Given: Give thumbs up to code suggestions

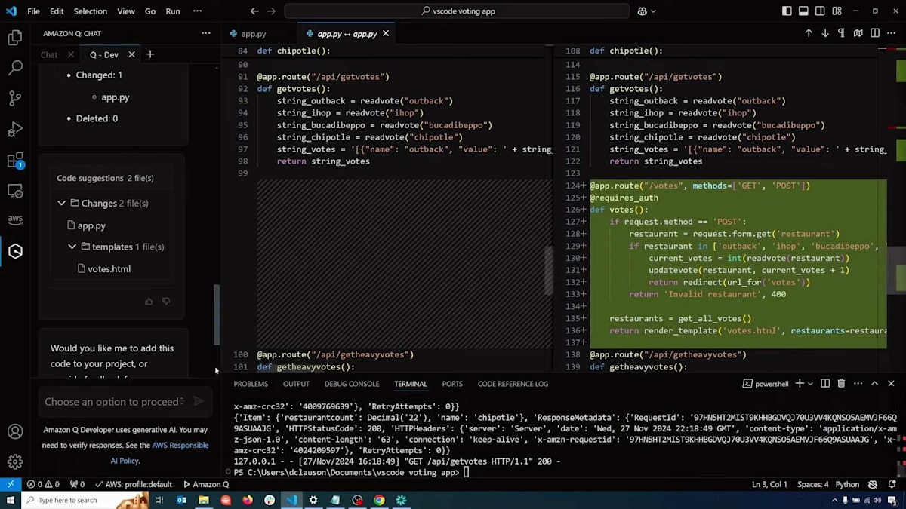Looking at the screenshot, I should [x=149, y=302].
